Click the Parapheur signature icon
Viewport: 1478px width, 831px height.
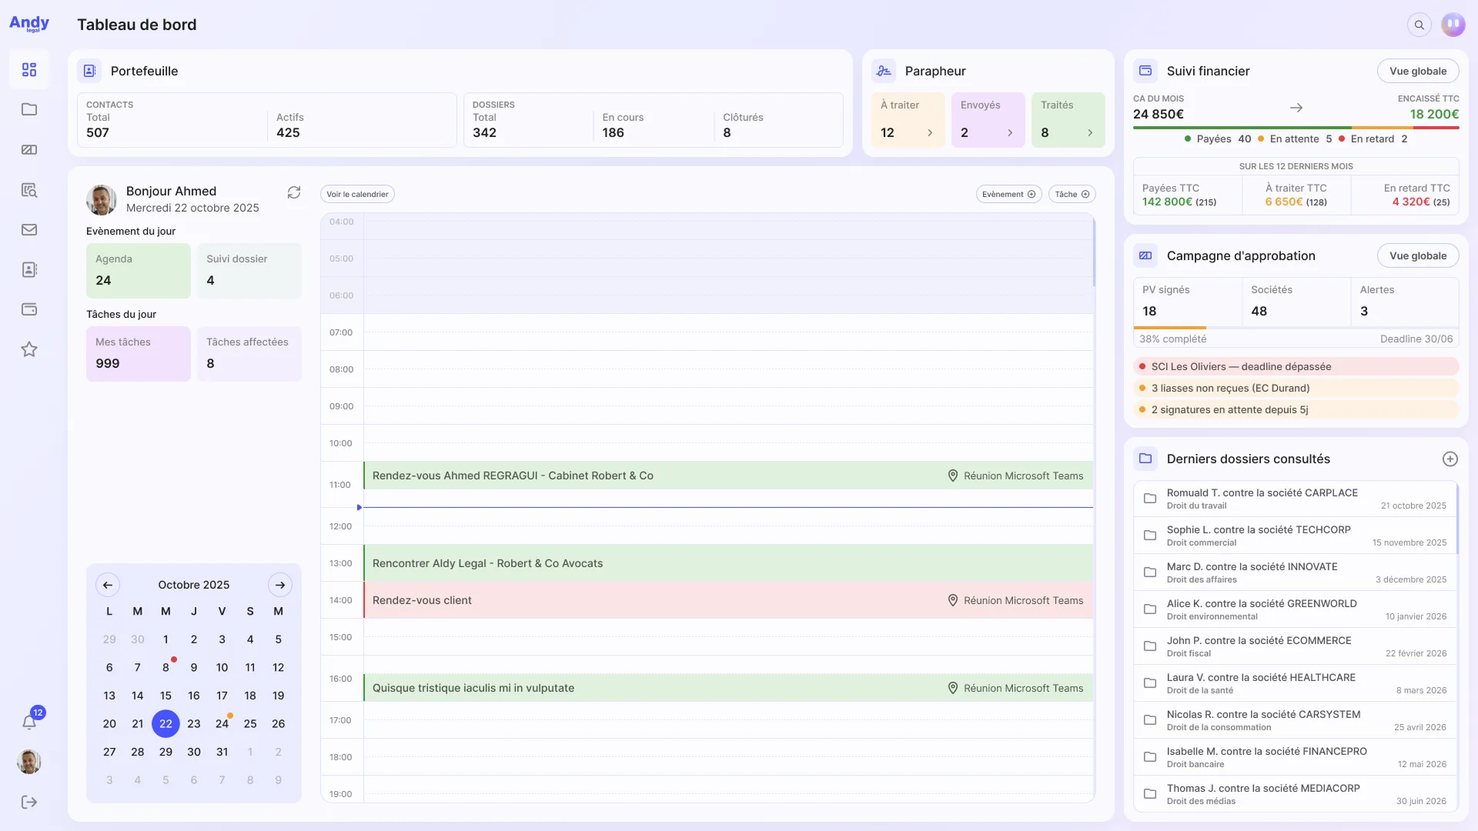coord(884,71)
